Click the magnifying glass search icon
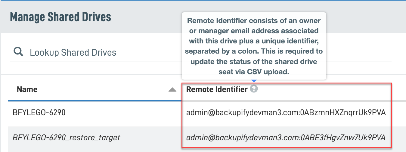 point(19,52)
